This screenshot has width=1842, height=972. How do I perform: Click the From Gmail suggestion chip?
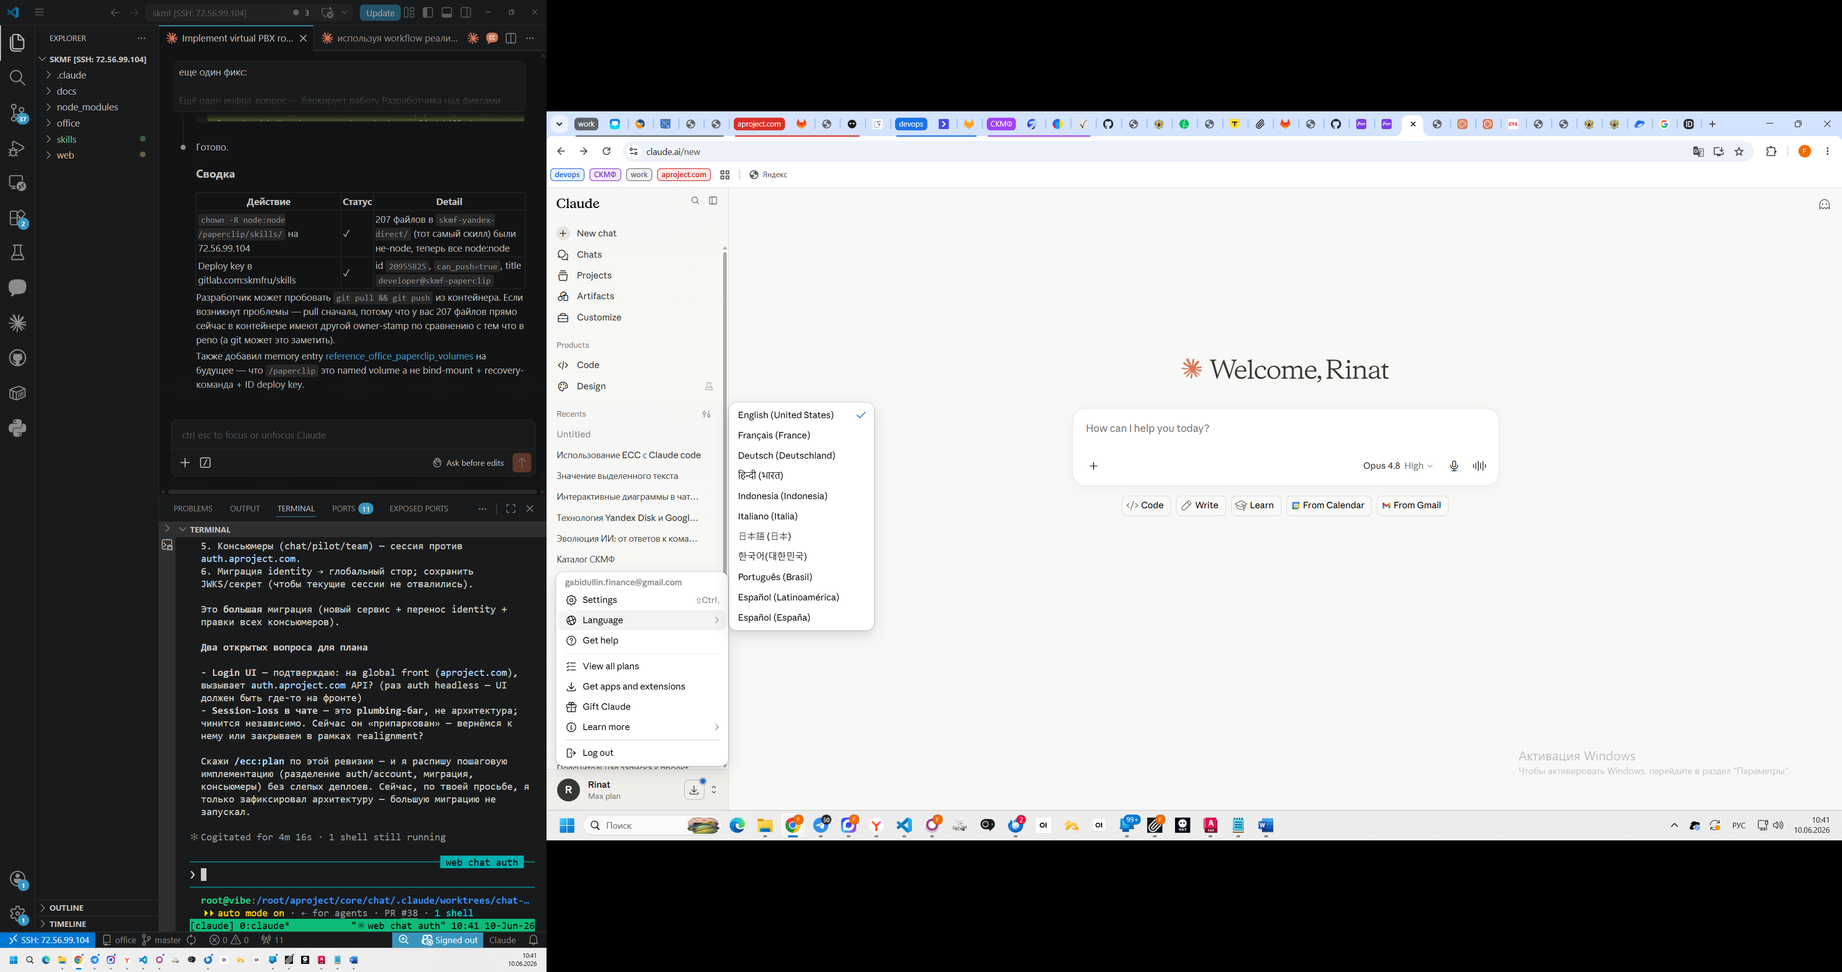coord(1412,506)
